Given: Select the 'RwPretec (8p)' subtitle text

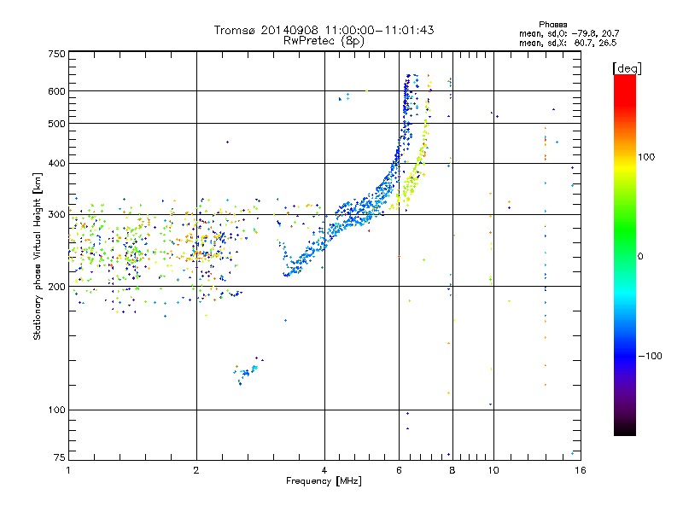Looking at the screenshot, I should coord(324,41).
